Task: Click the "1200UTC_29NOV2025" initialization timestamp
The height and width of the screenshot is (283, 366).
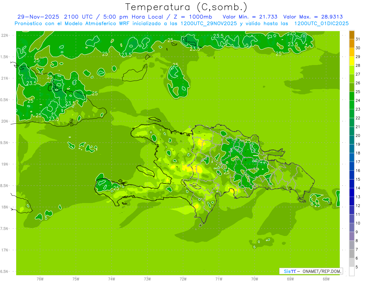Action: point(210,24)
